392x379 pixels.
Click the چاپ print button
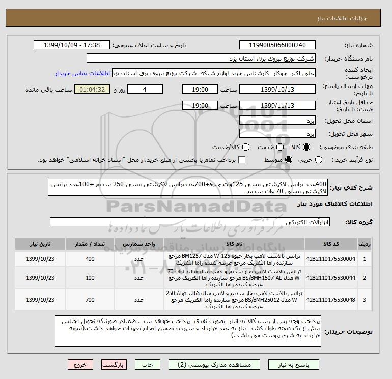148,365
